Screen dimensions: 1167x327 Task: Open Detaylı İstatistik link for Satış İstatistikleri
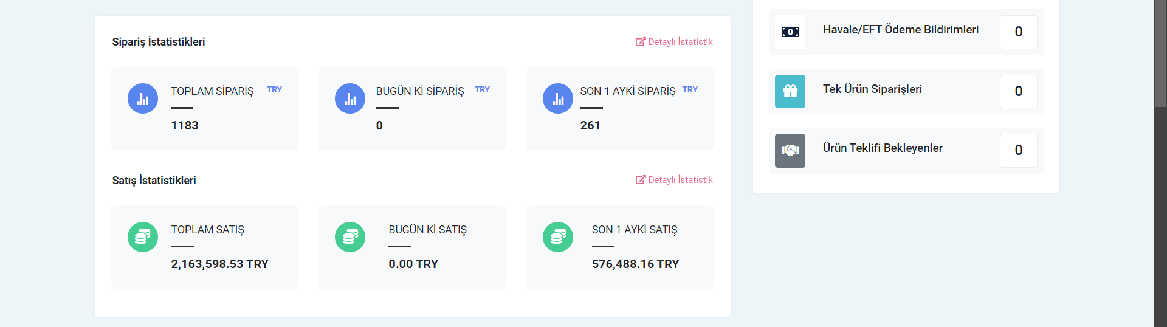(675, 180)
